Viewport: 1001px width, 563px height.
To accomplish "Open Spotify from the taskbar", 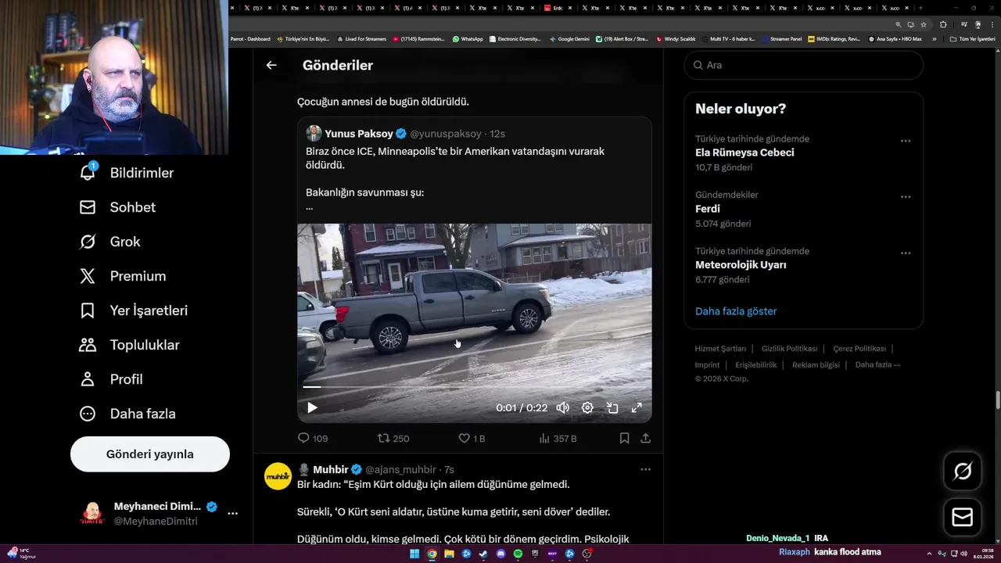I will click(x=518, y=554).
